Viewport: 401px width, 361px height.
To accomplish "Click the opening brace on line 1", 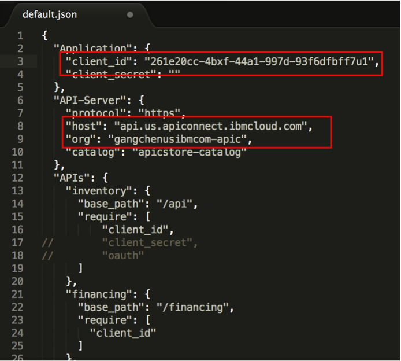I will (x=44, y=36).
